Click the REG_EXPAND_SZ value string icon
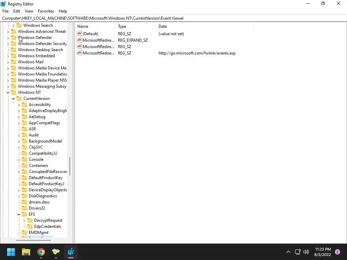Screen dimensions: 347x260 tap(79, 40)
